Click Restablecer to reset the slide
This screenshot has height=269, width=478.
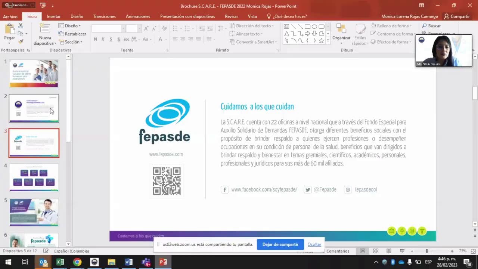[x=72, y=34]
